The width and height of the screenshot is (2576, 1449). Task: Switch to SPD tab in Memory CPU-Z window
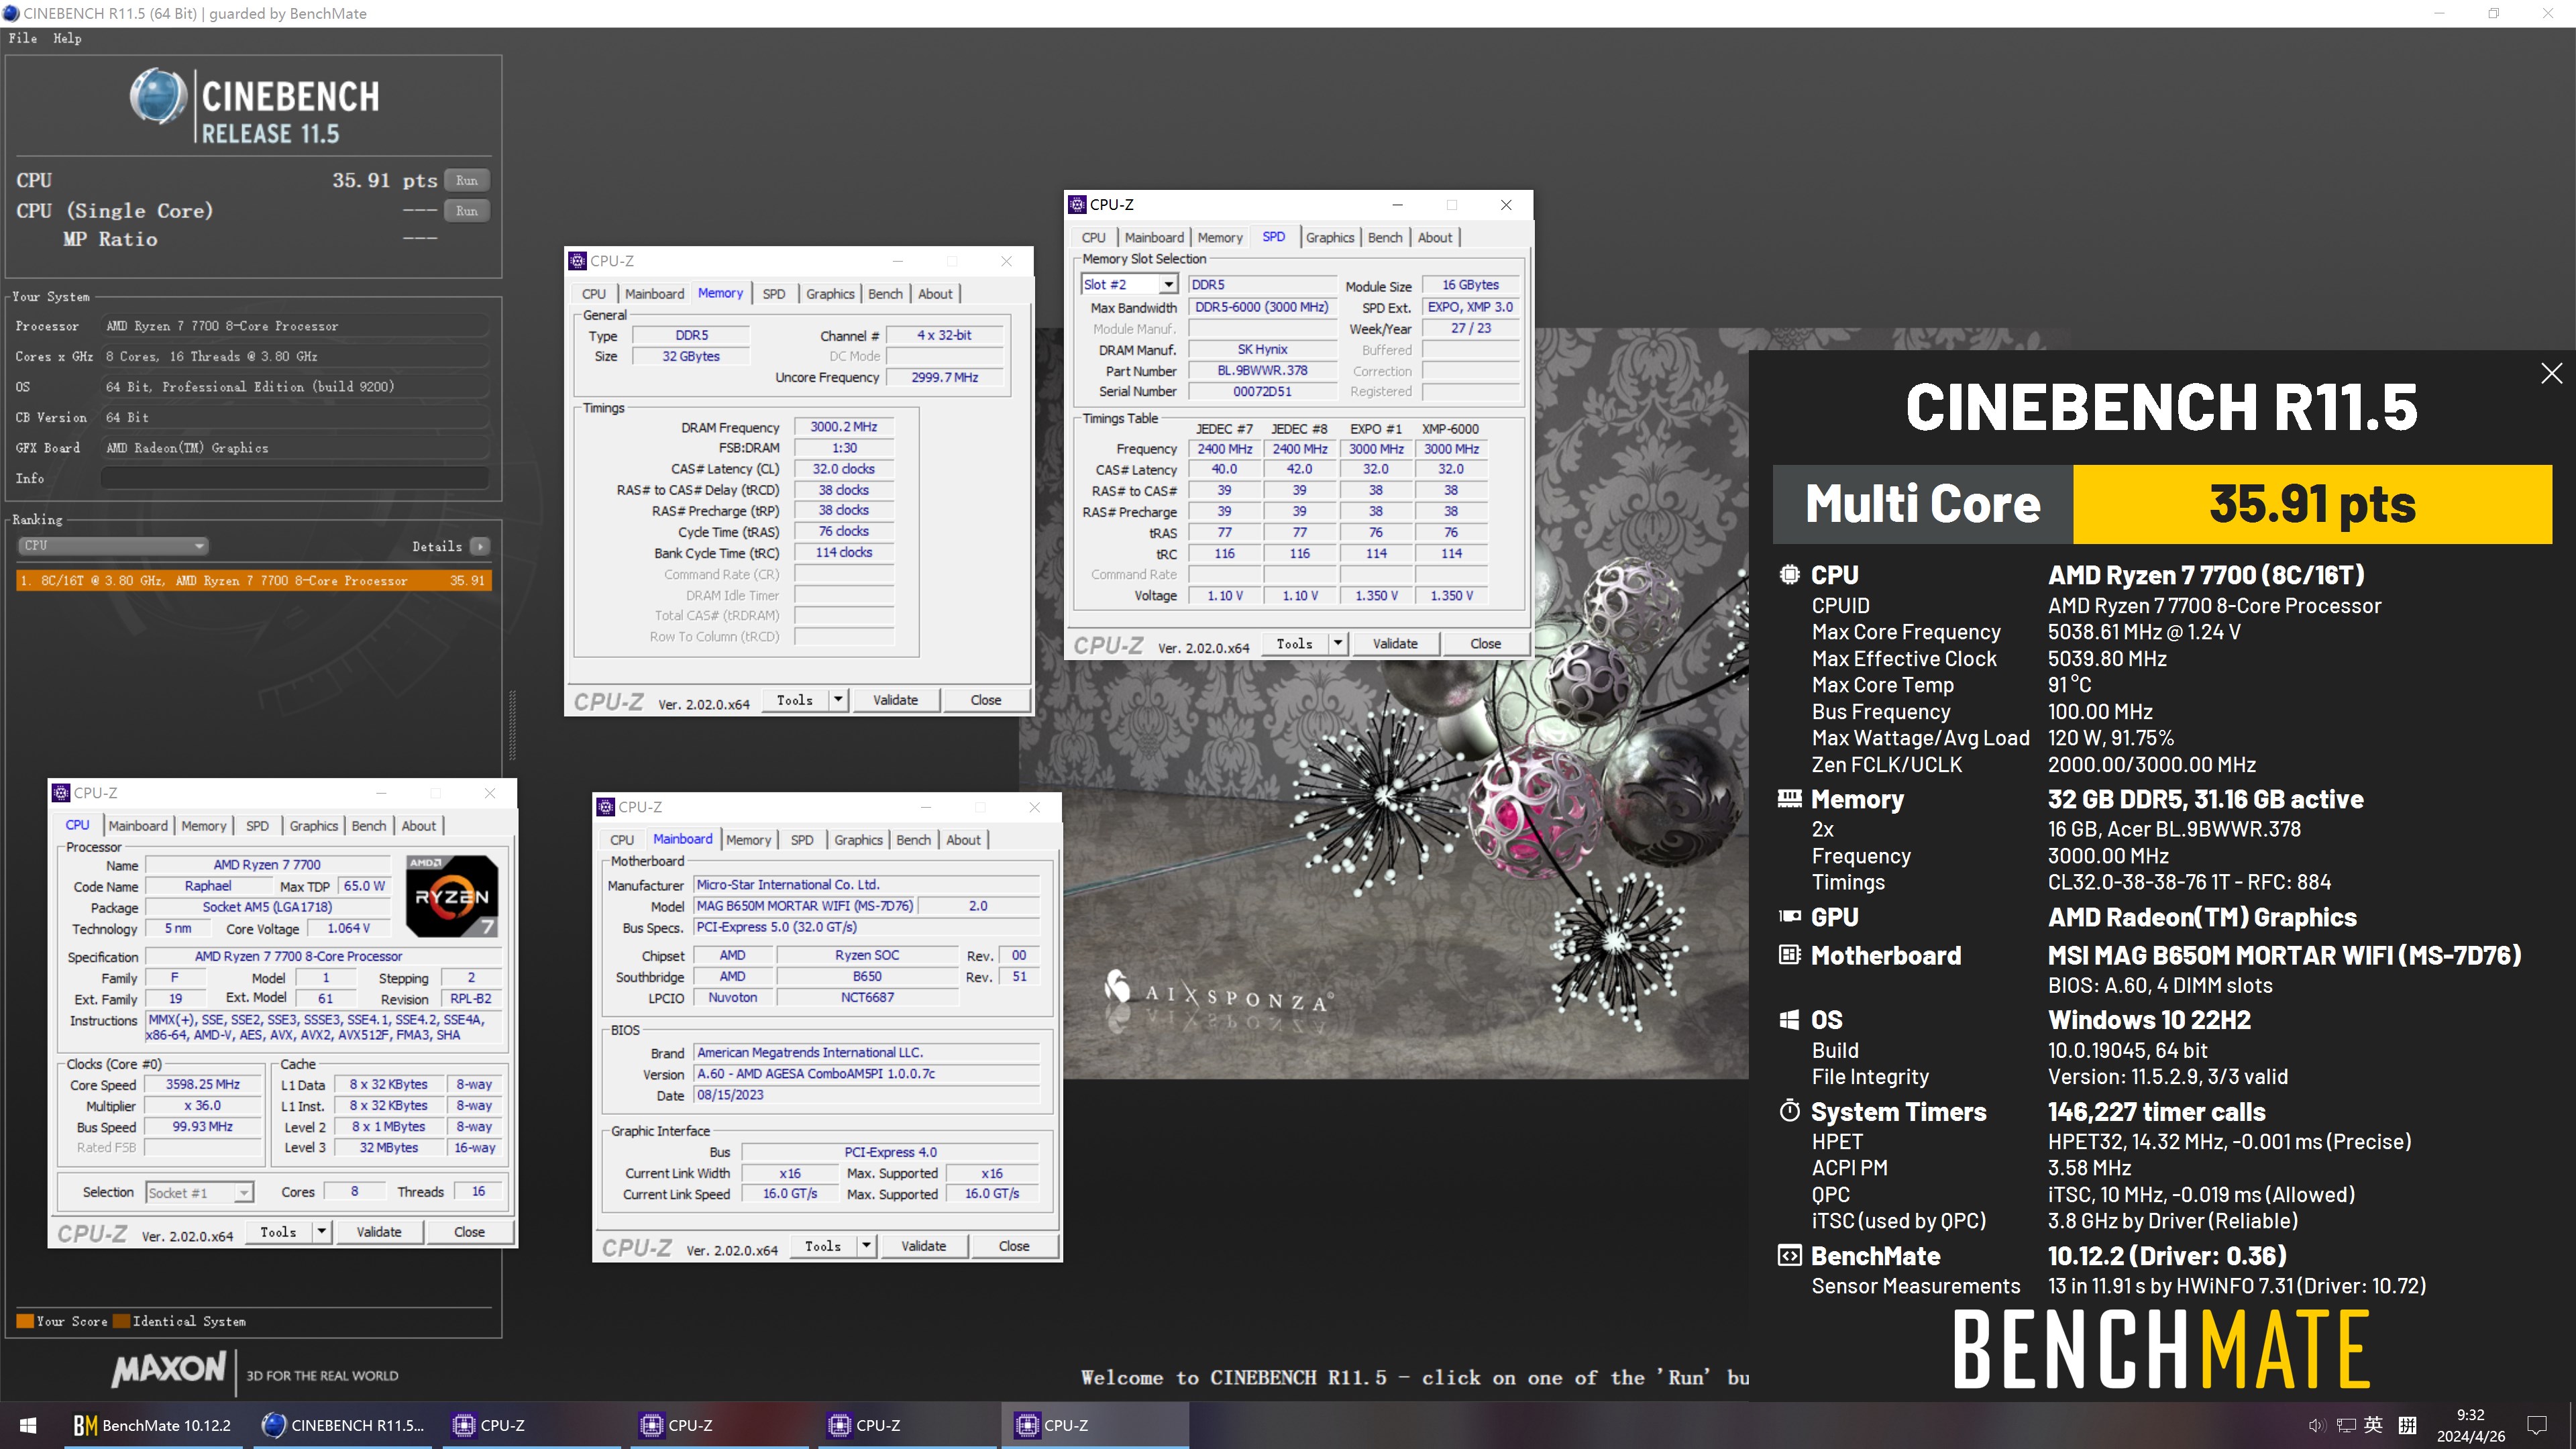773,294
